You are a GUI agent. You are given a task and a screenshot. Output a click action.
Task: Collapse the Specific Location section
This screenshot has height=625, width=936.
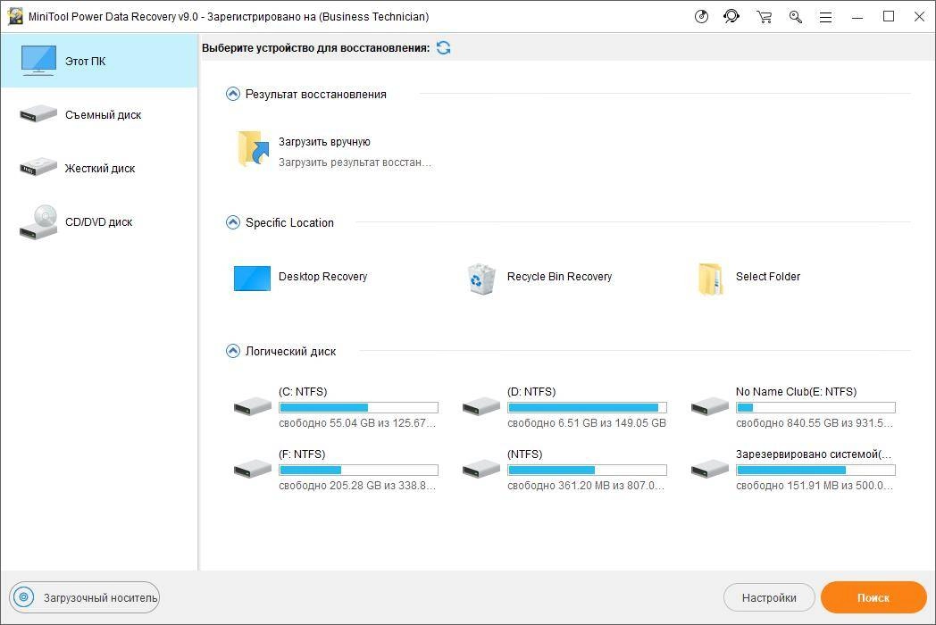pos(233,222)
